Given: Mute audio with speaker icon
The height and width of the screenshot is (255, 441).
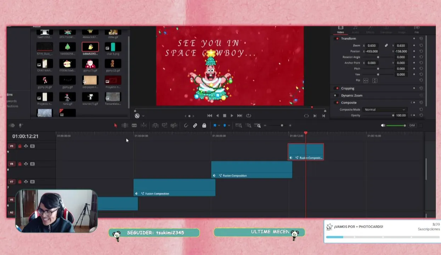Looking at the screenshot, I should [383, 125].
